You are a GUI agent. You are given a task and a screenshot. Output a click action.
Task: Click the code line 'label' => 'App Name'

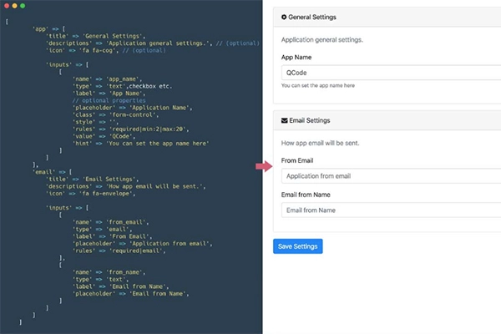109,94
